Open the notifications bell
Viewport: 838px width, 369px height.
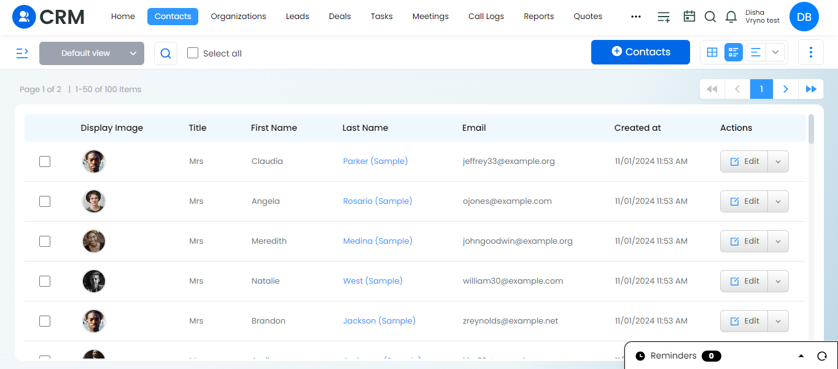click(x=731, y=17)
